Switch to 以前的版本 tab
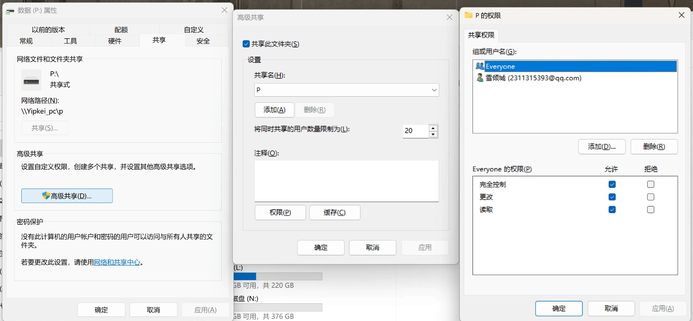This screenshot has width=693, height=321. pos(48,29)
